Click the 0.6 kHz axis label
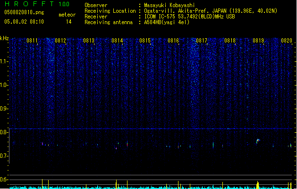The width and height of the screenshot is (297, 189). click(4, 180)
